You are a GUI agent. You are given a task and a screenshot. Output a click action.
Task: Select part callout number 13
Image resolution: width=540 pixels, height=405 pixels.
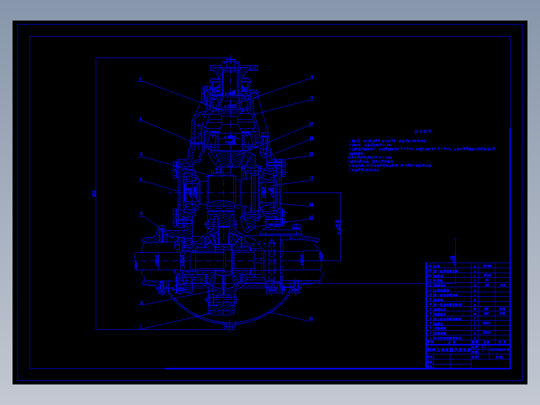[311, 178]
